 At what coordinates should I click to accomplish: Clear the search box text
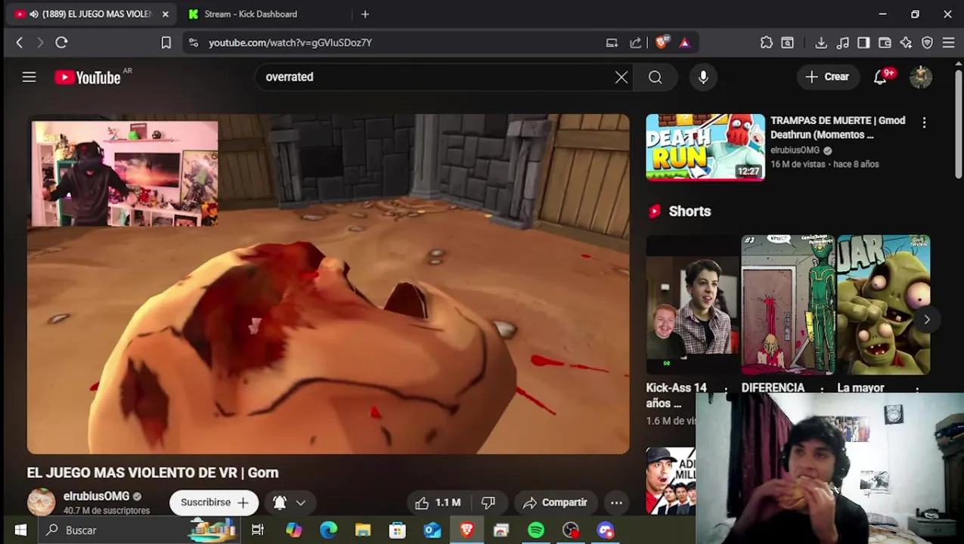point(621,77)
